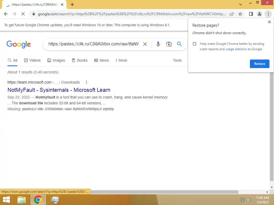Dismiss the Restore pages popup
This screenshot has height=205, width=274.
coord(269,22)
